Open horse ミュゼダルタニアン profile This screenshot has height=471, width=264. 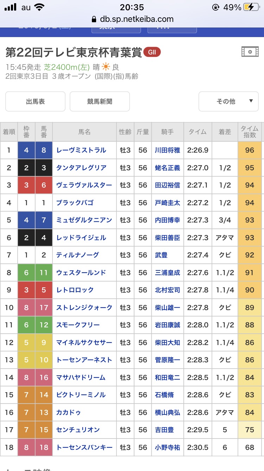tap(84, 220)
